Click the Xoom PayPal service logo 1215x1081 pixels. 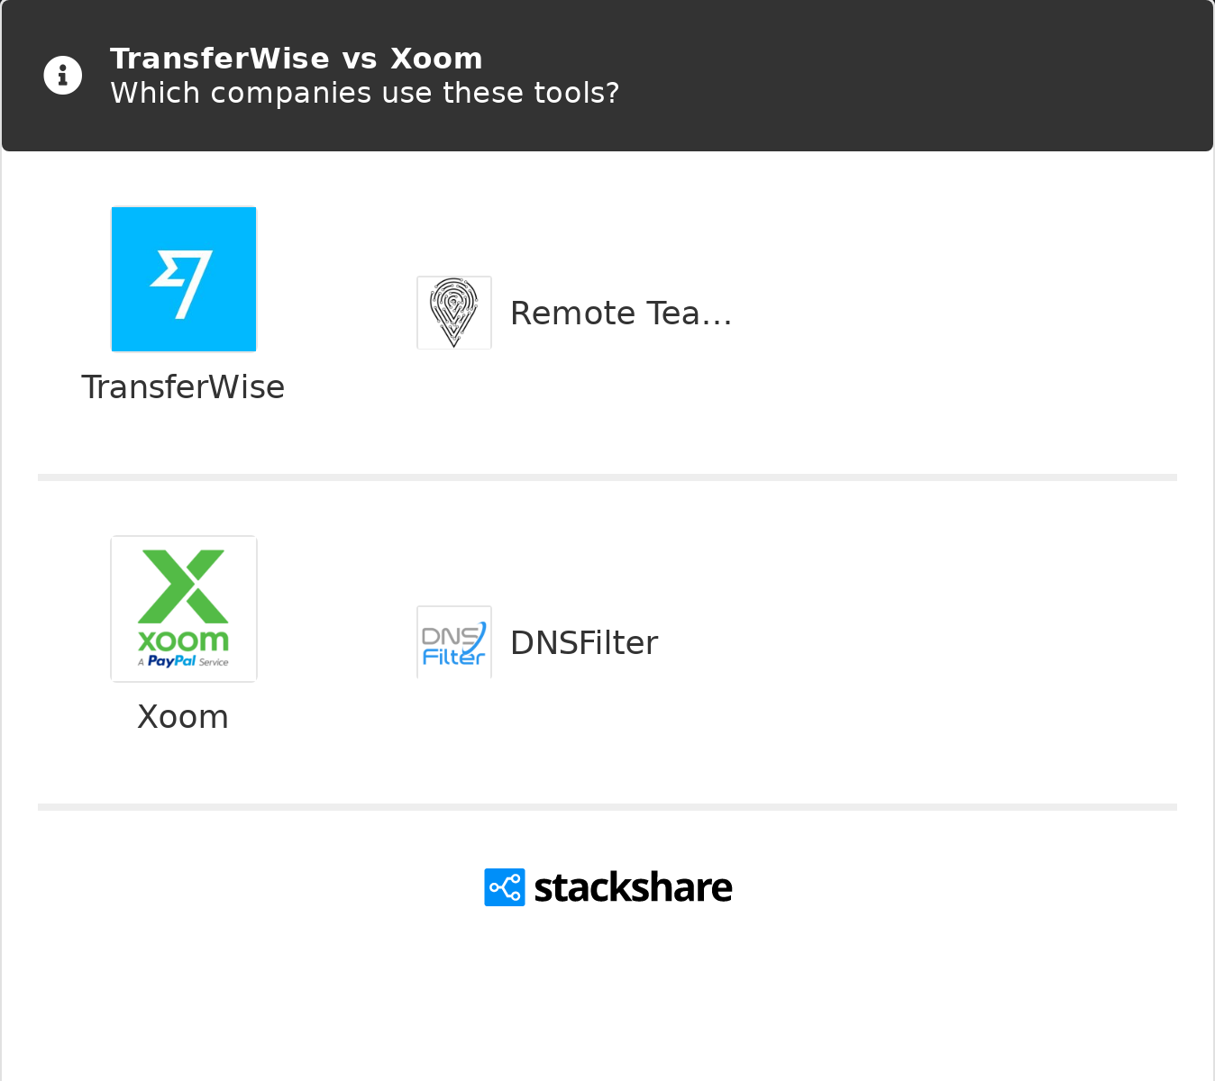click(184, 609)
